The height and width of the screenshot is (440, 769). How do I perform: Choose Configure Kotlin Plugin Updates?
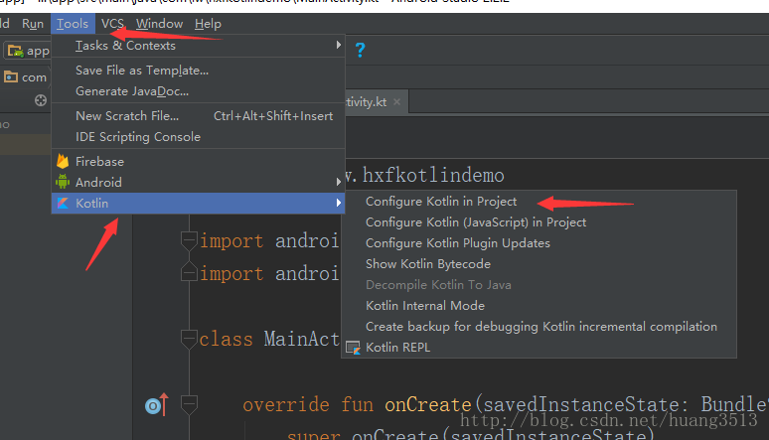tap(538, 243)
